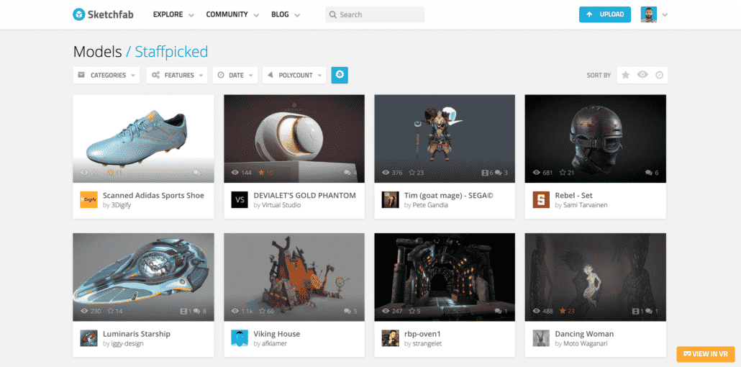The image size is (741, 367).
Task: Expand the chevron next to BLOG
Action: point(297,15)
